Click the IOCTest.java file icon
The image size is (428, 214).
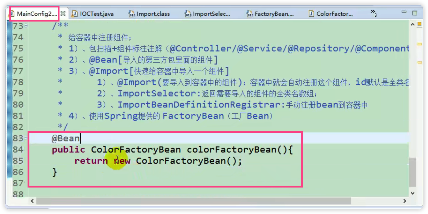click(x=74, y=14)
